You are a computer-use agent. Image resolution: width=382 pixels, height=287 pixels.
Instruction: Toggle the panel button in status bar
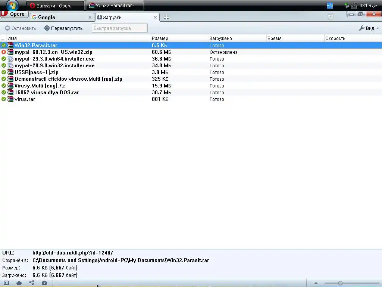6,283
